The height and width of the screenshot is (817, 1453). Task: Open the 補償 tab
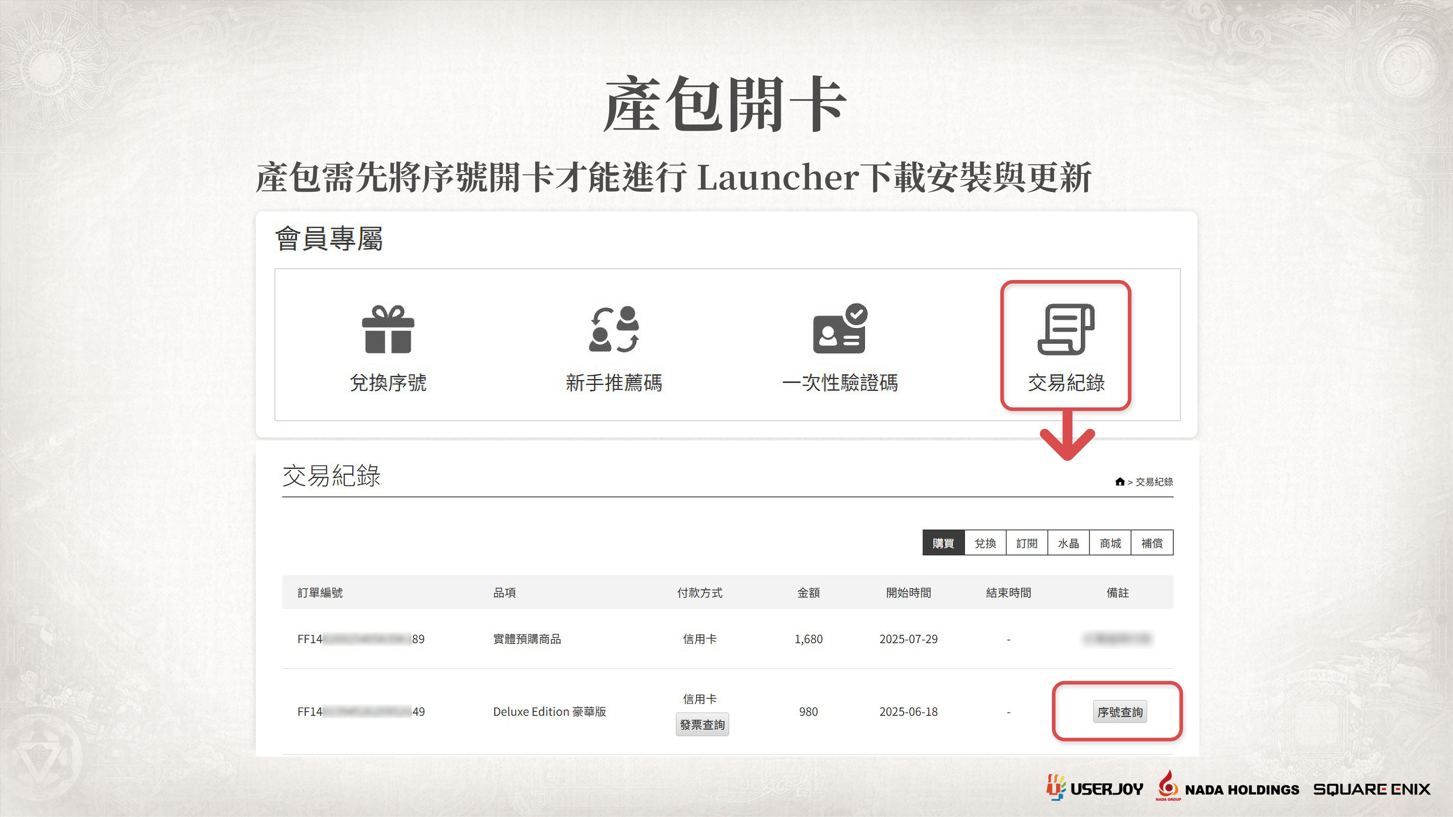pyautogui.click(x=1152, y=543)
